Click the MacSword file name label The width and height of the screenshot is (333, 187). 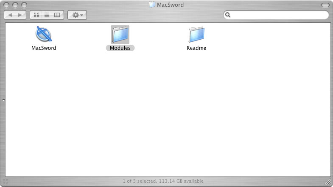click(x=44, y=48)
